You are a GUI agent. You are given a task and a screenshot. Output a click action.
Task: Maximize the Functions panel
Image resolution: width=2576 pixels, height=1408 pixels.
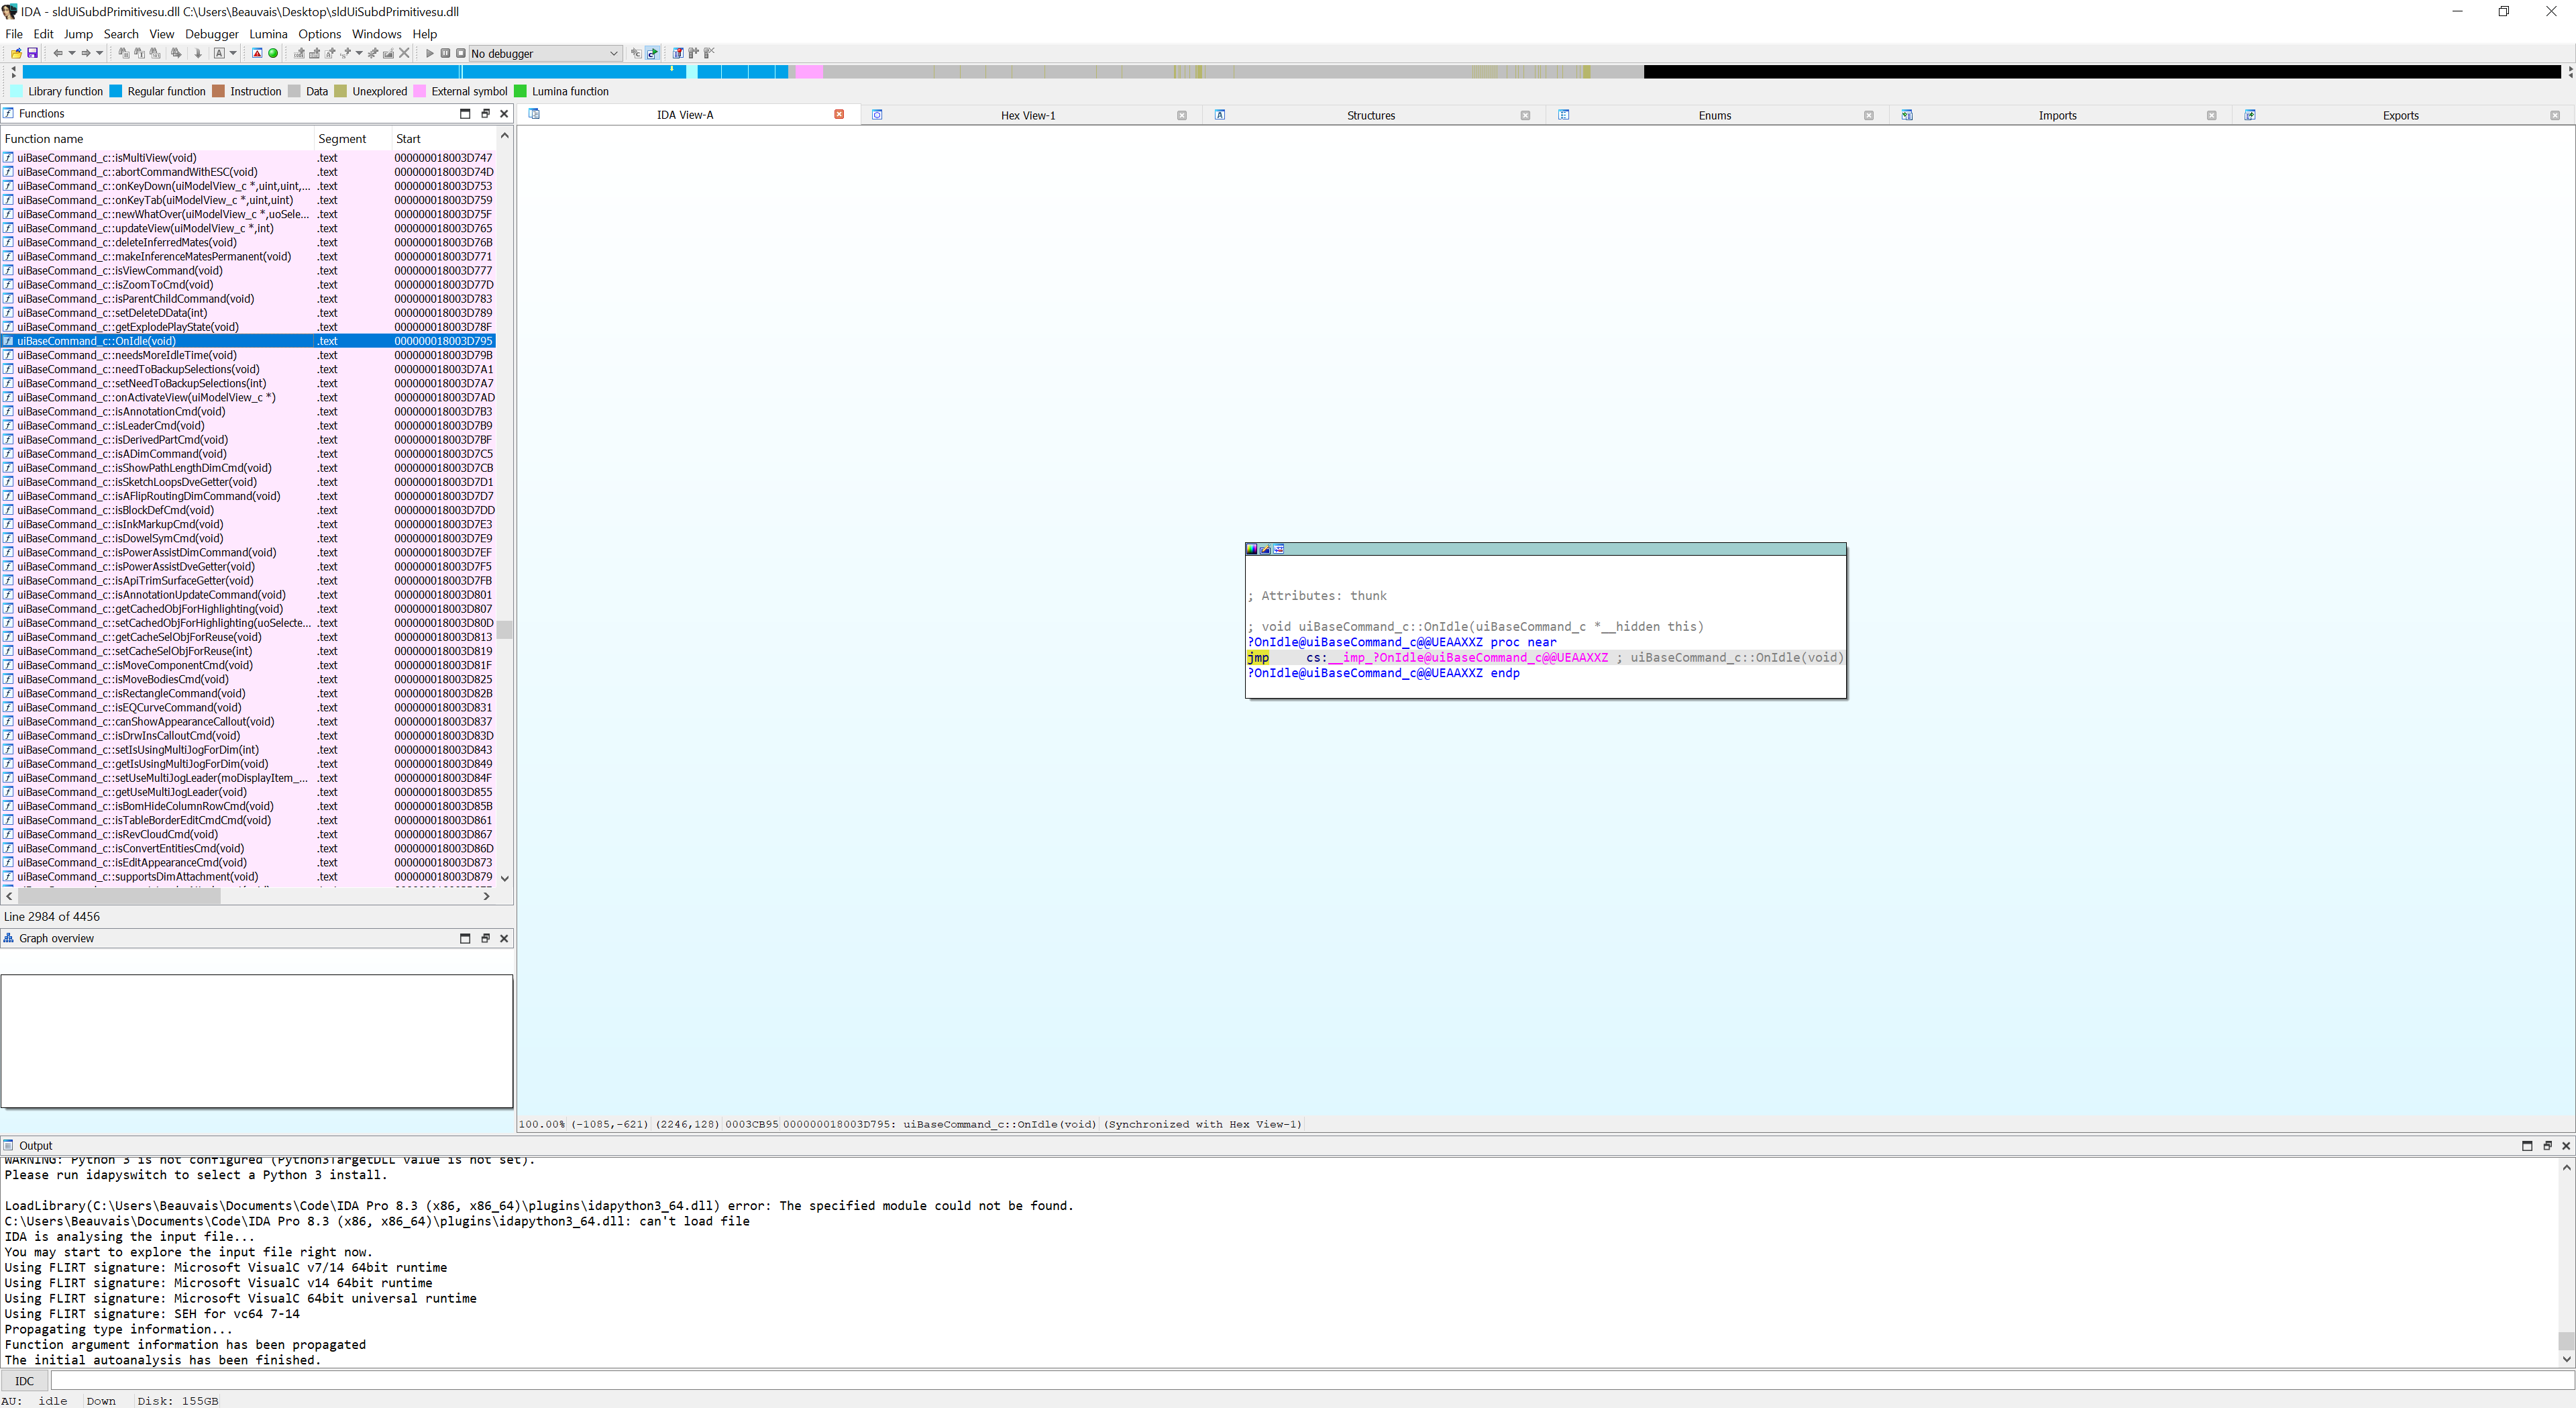(x=465, y=114)
